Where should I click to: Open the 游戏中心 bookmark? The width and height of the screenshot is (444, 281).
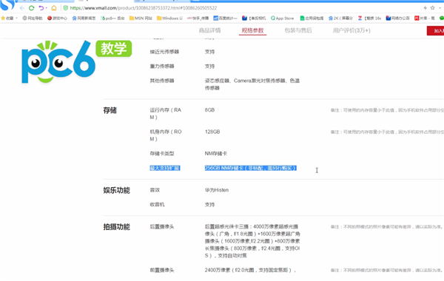pyautogui.click(x=57, y=18)
